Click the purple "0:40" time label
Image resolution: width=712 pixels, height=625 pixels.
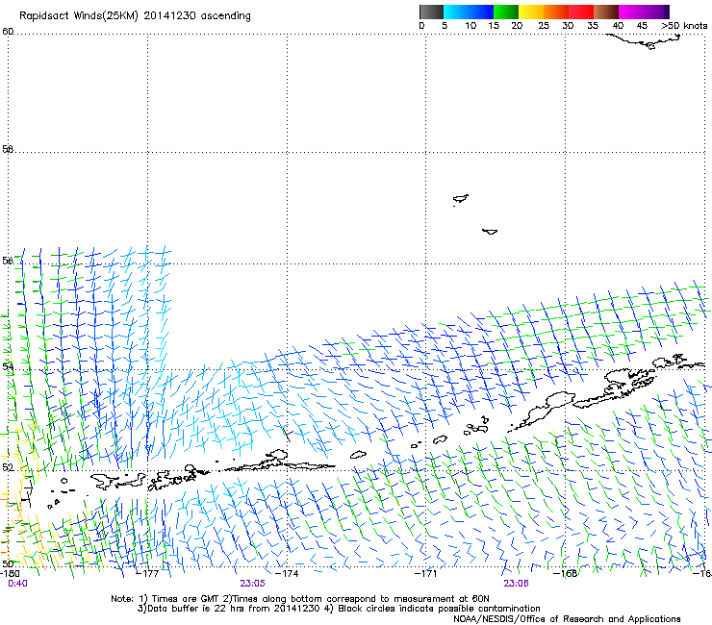click(17, 584)
